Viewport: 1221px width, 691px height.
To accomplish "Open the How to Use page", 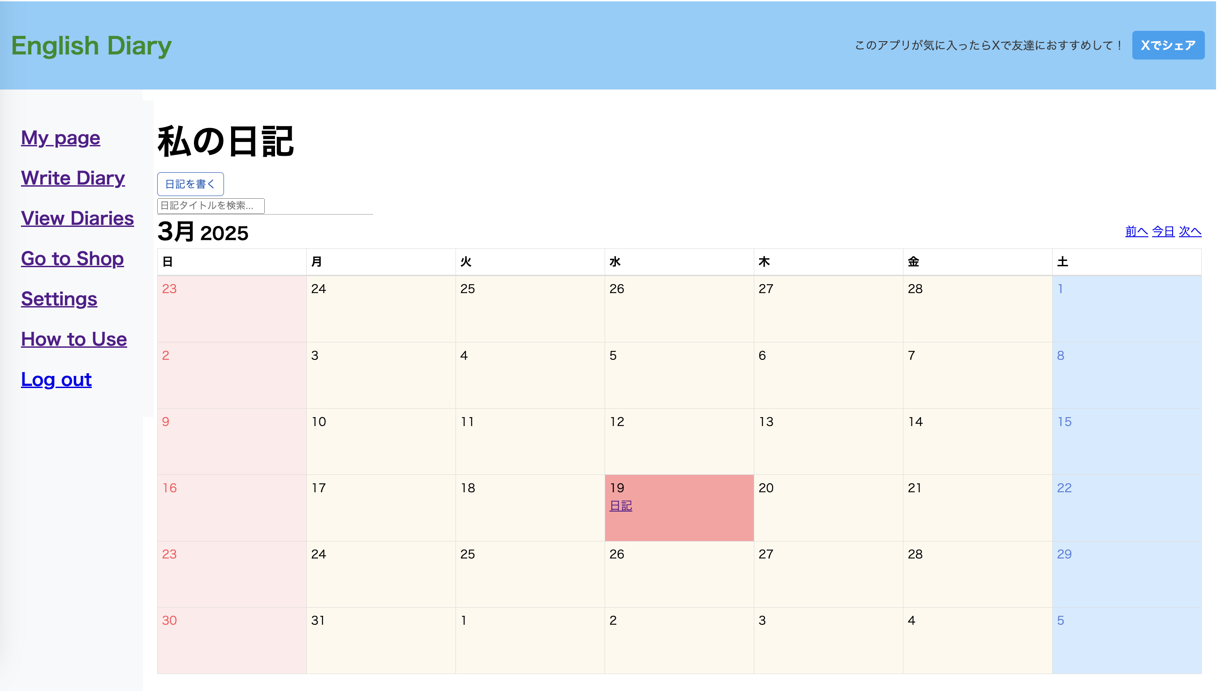I will 73,340.
